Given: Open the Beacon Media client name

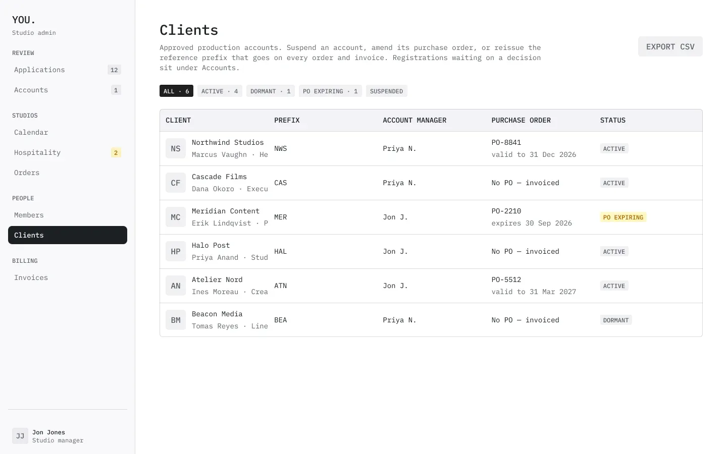Looking at the screenshot, I should pos(217,314).
